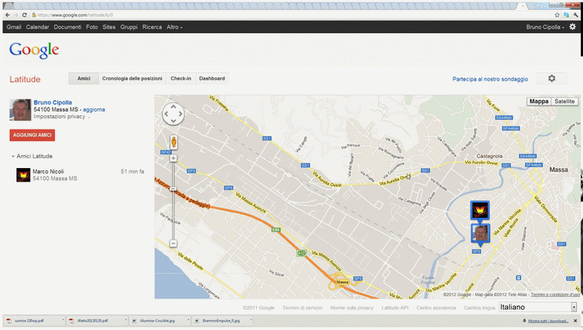Zoom out with map minus button
Screen dimensions: 583x330
[173, 243]
